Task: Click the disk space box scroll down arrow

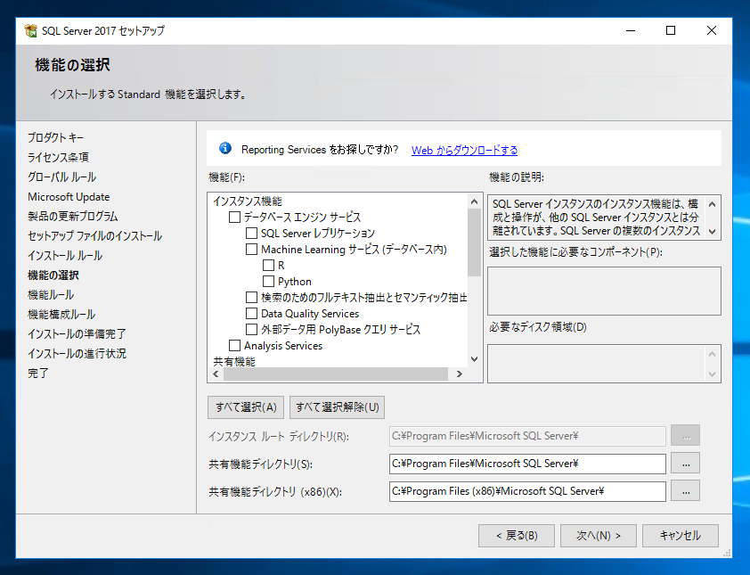Action: point(713,374)
